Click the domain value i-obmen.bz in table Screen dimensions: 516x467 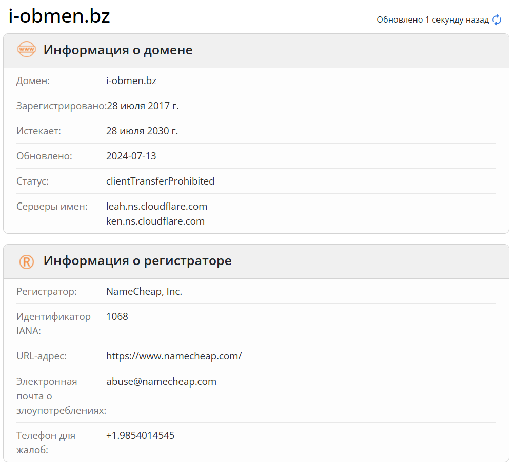tap(131, 81)
